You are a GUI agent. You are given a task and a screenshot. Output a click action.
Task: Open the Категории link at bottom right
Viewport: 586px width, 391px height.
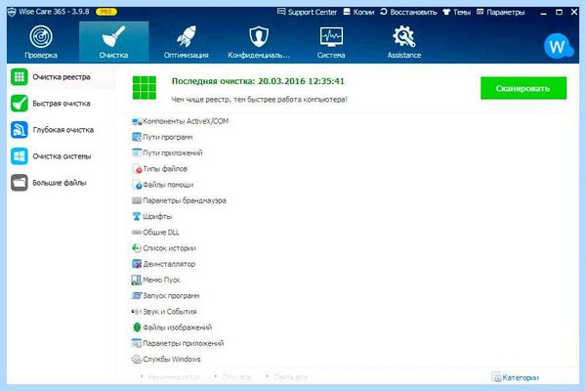[516, 377]
